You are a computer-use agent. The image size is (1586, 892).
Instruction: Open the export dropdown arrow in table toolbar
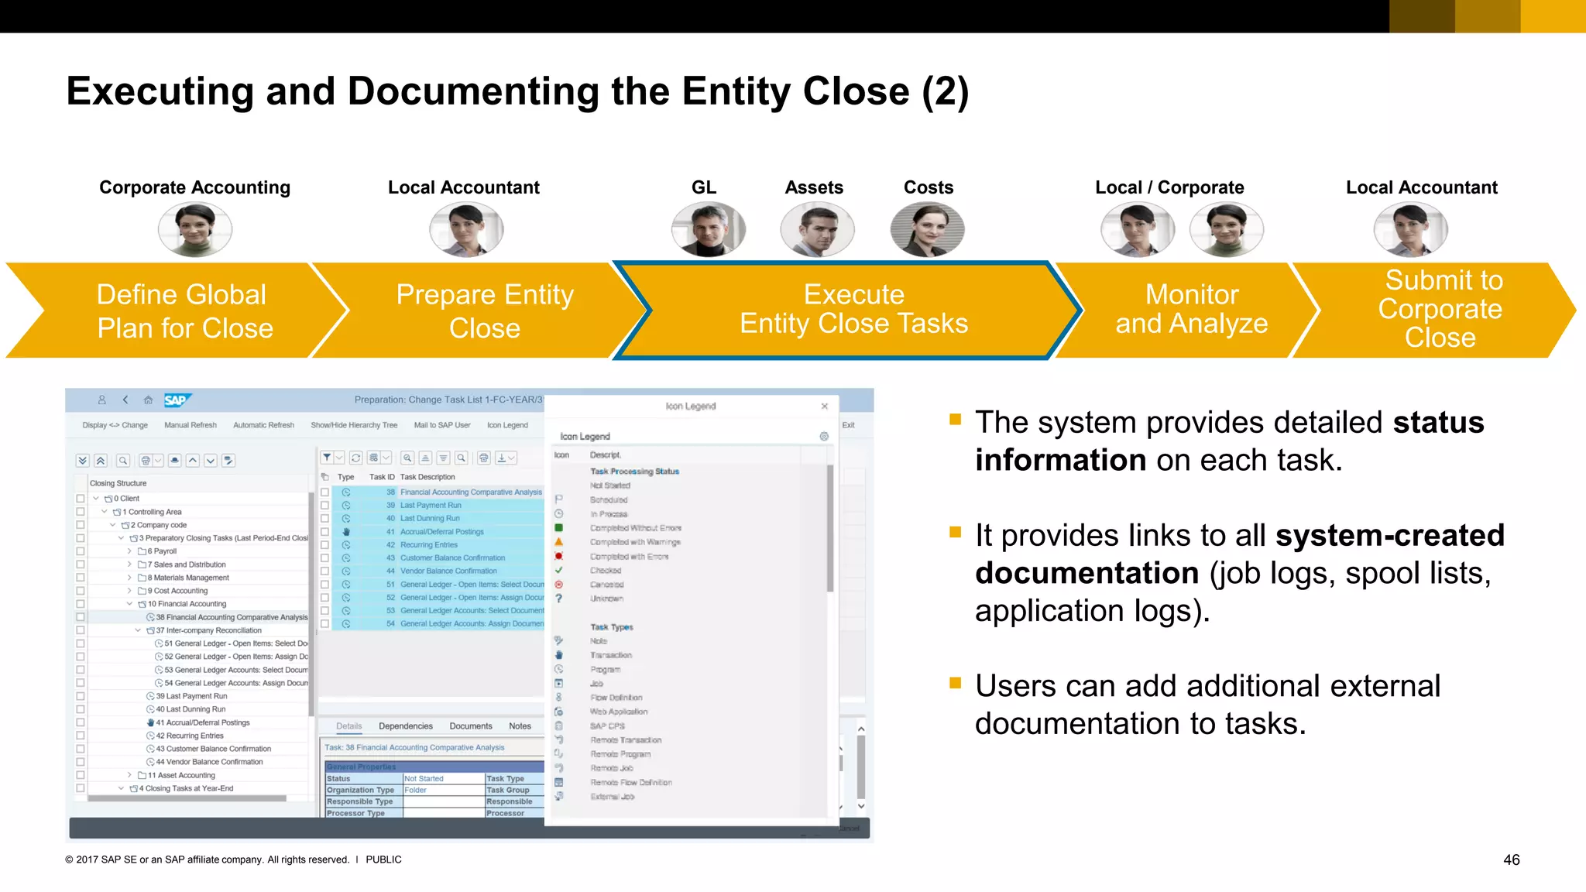click(511, 458)
